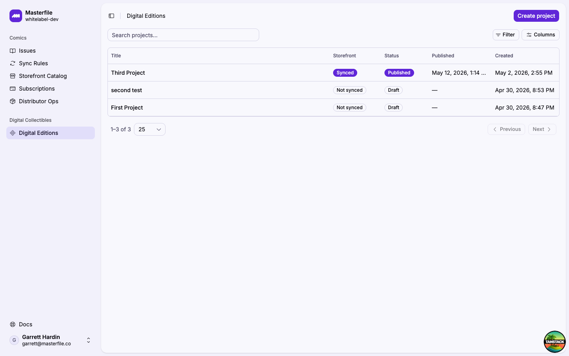Open the Docs link
The image size is (569, 356).
tap(51, 324)
